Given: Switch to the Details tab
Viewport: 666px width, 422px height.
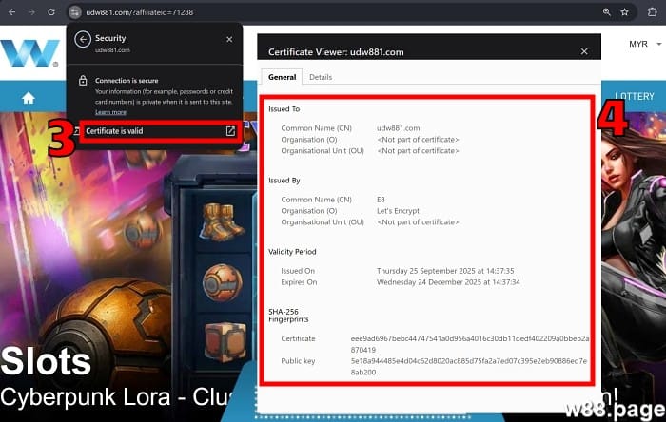Looking at the screenshot, I should click(321, 77).
